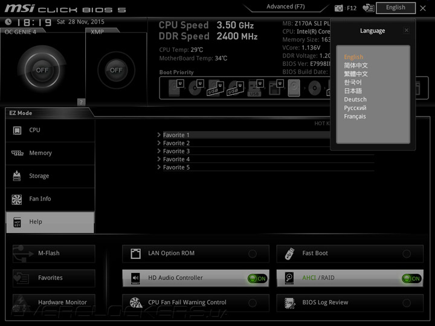Toggle LAN Option ROM switch
Screen dimensions: 435x326
pos(253,254)
